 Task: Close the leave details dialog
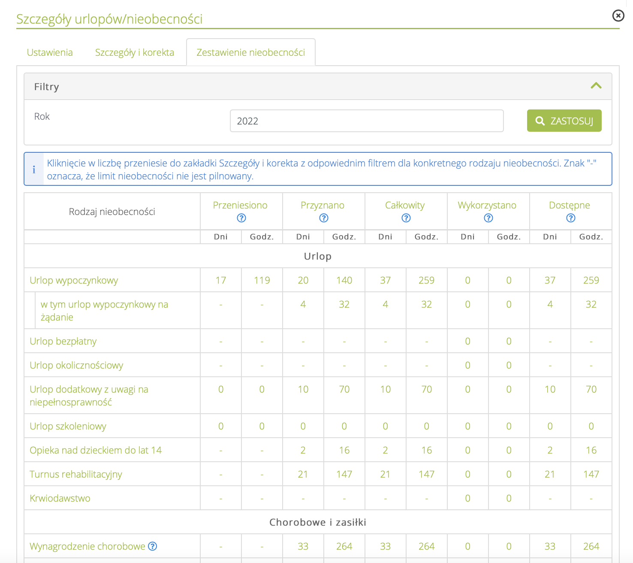pos(618,16)
